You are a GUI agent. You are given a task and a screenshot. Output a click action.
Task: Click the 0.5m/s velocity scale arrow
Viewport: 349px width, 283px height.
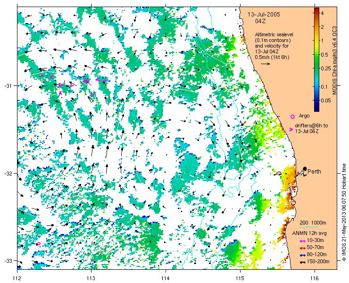(x=266, y=64)
